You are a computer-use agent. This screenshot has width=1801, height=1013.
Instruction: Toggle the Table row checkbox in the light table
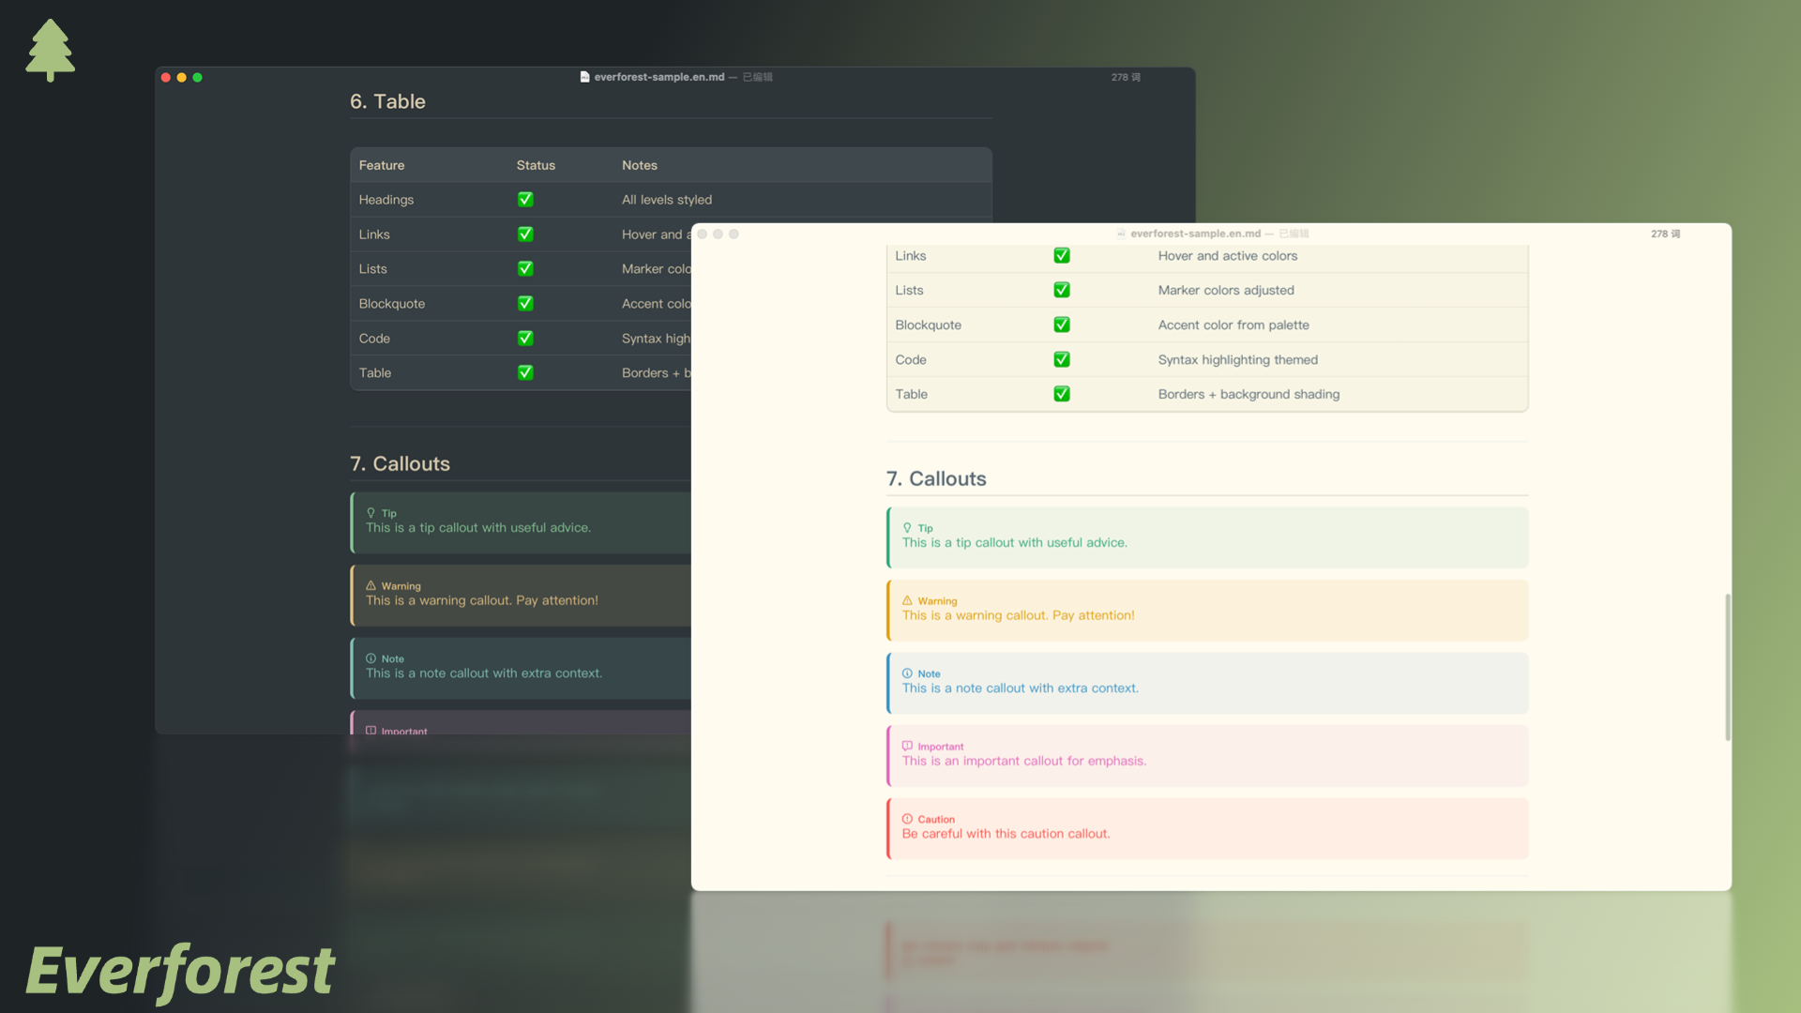click(1061, 394)
